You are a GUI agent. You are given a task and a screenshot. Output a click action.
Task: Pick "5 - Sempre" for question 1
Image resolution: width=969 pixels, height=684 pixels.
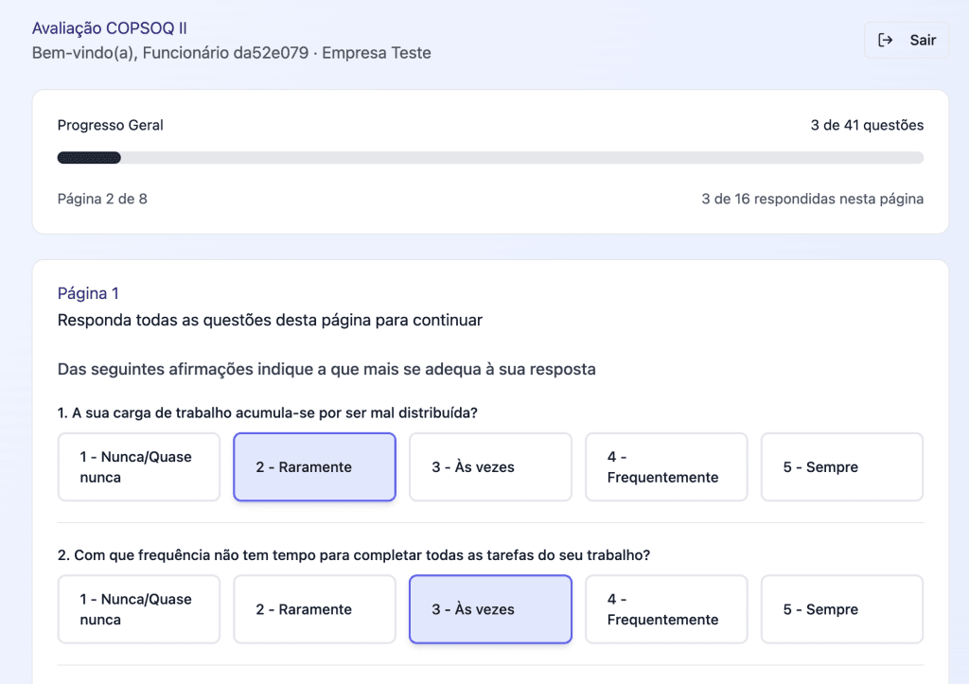[841, 466]
